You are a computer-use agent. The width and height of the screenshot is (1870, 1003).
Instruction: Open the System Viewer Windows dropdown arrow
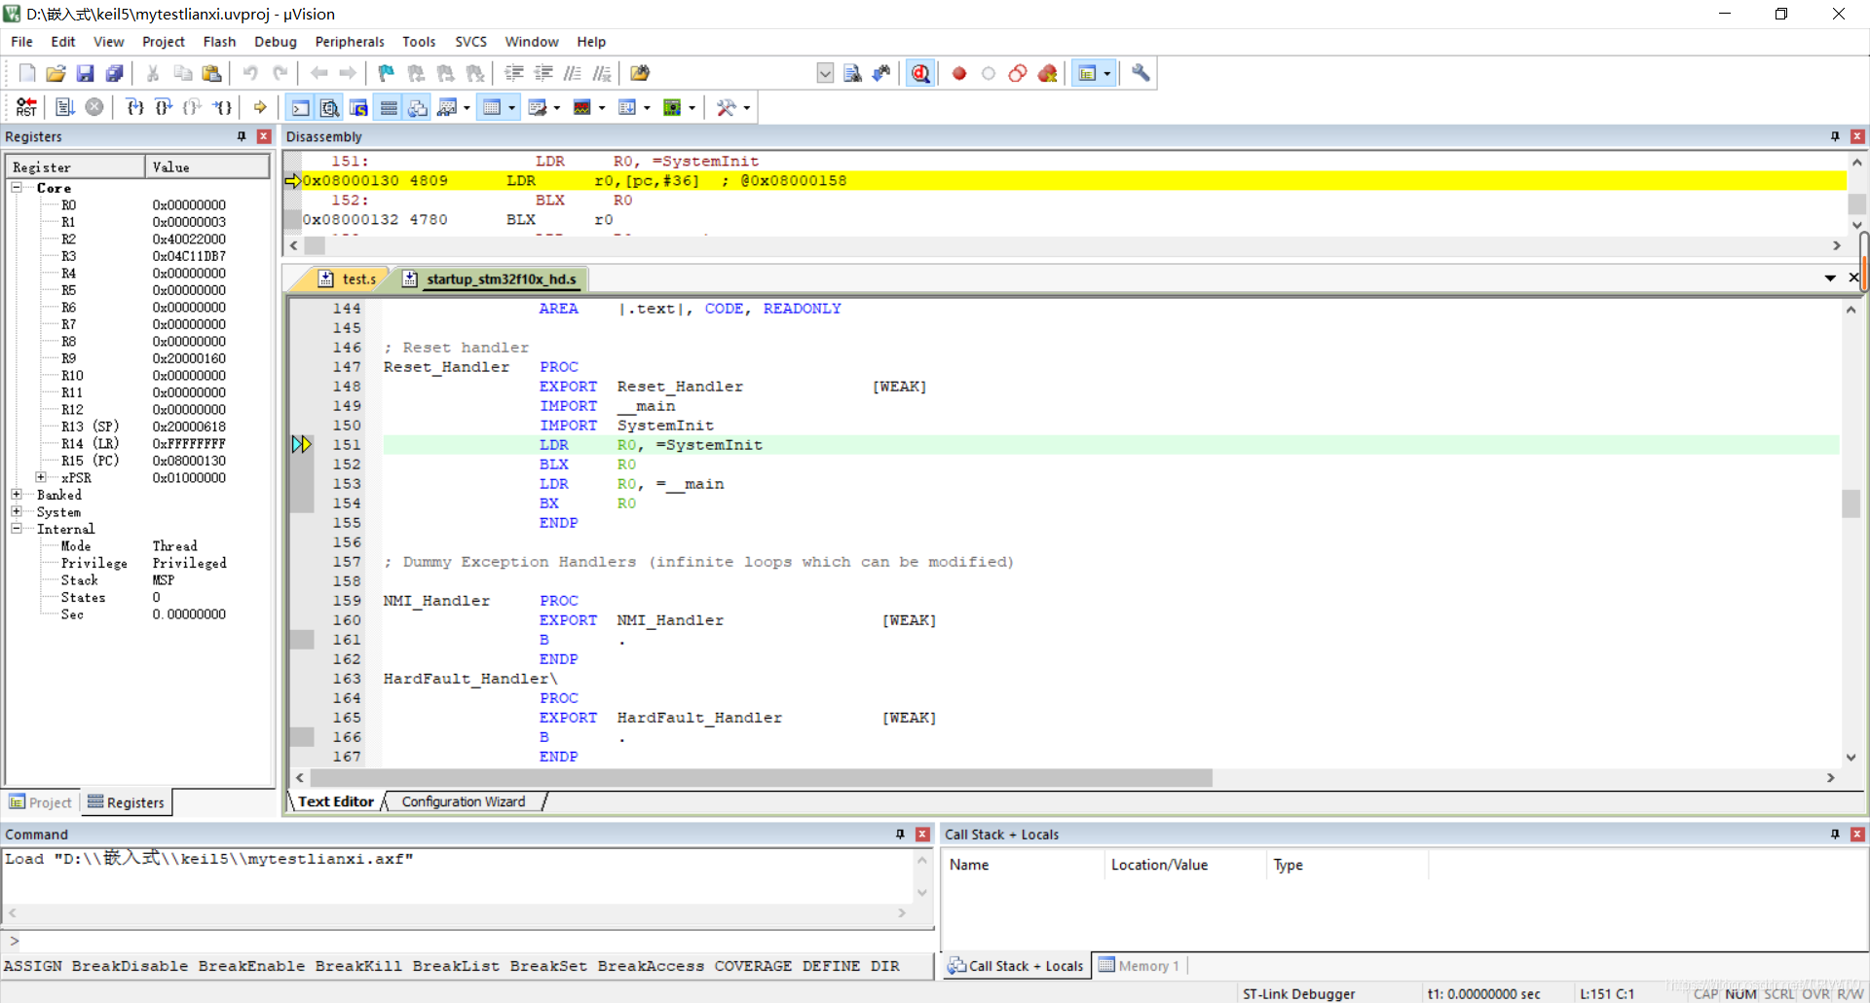692,108
